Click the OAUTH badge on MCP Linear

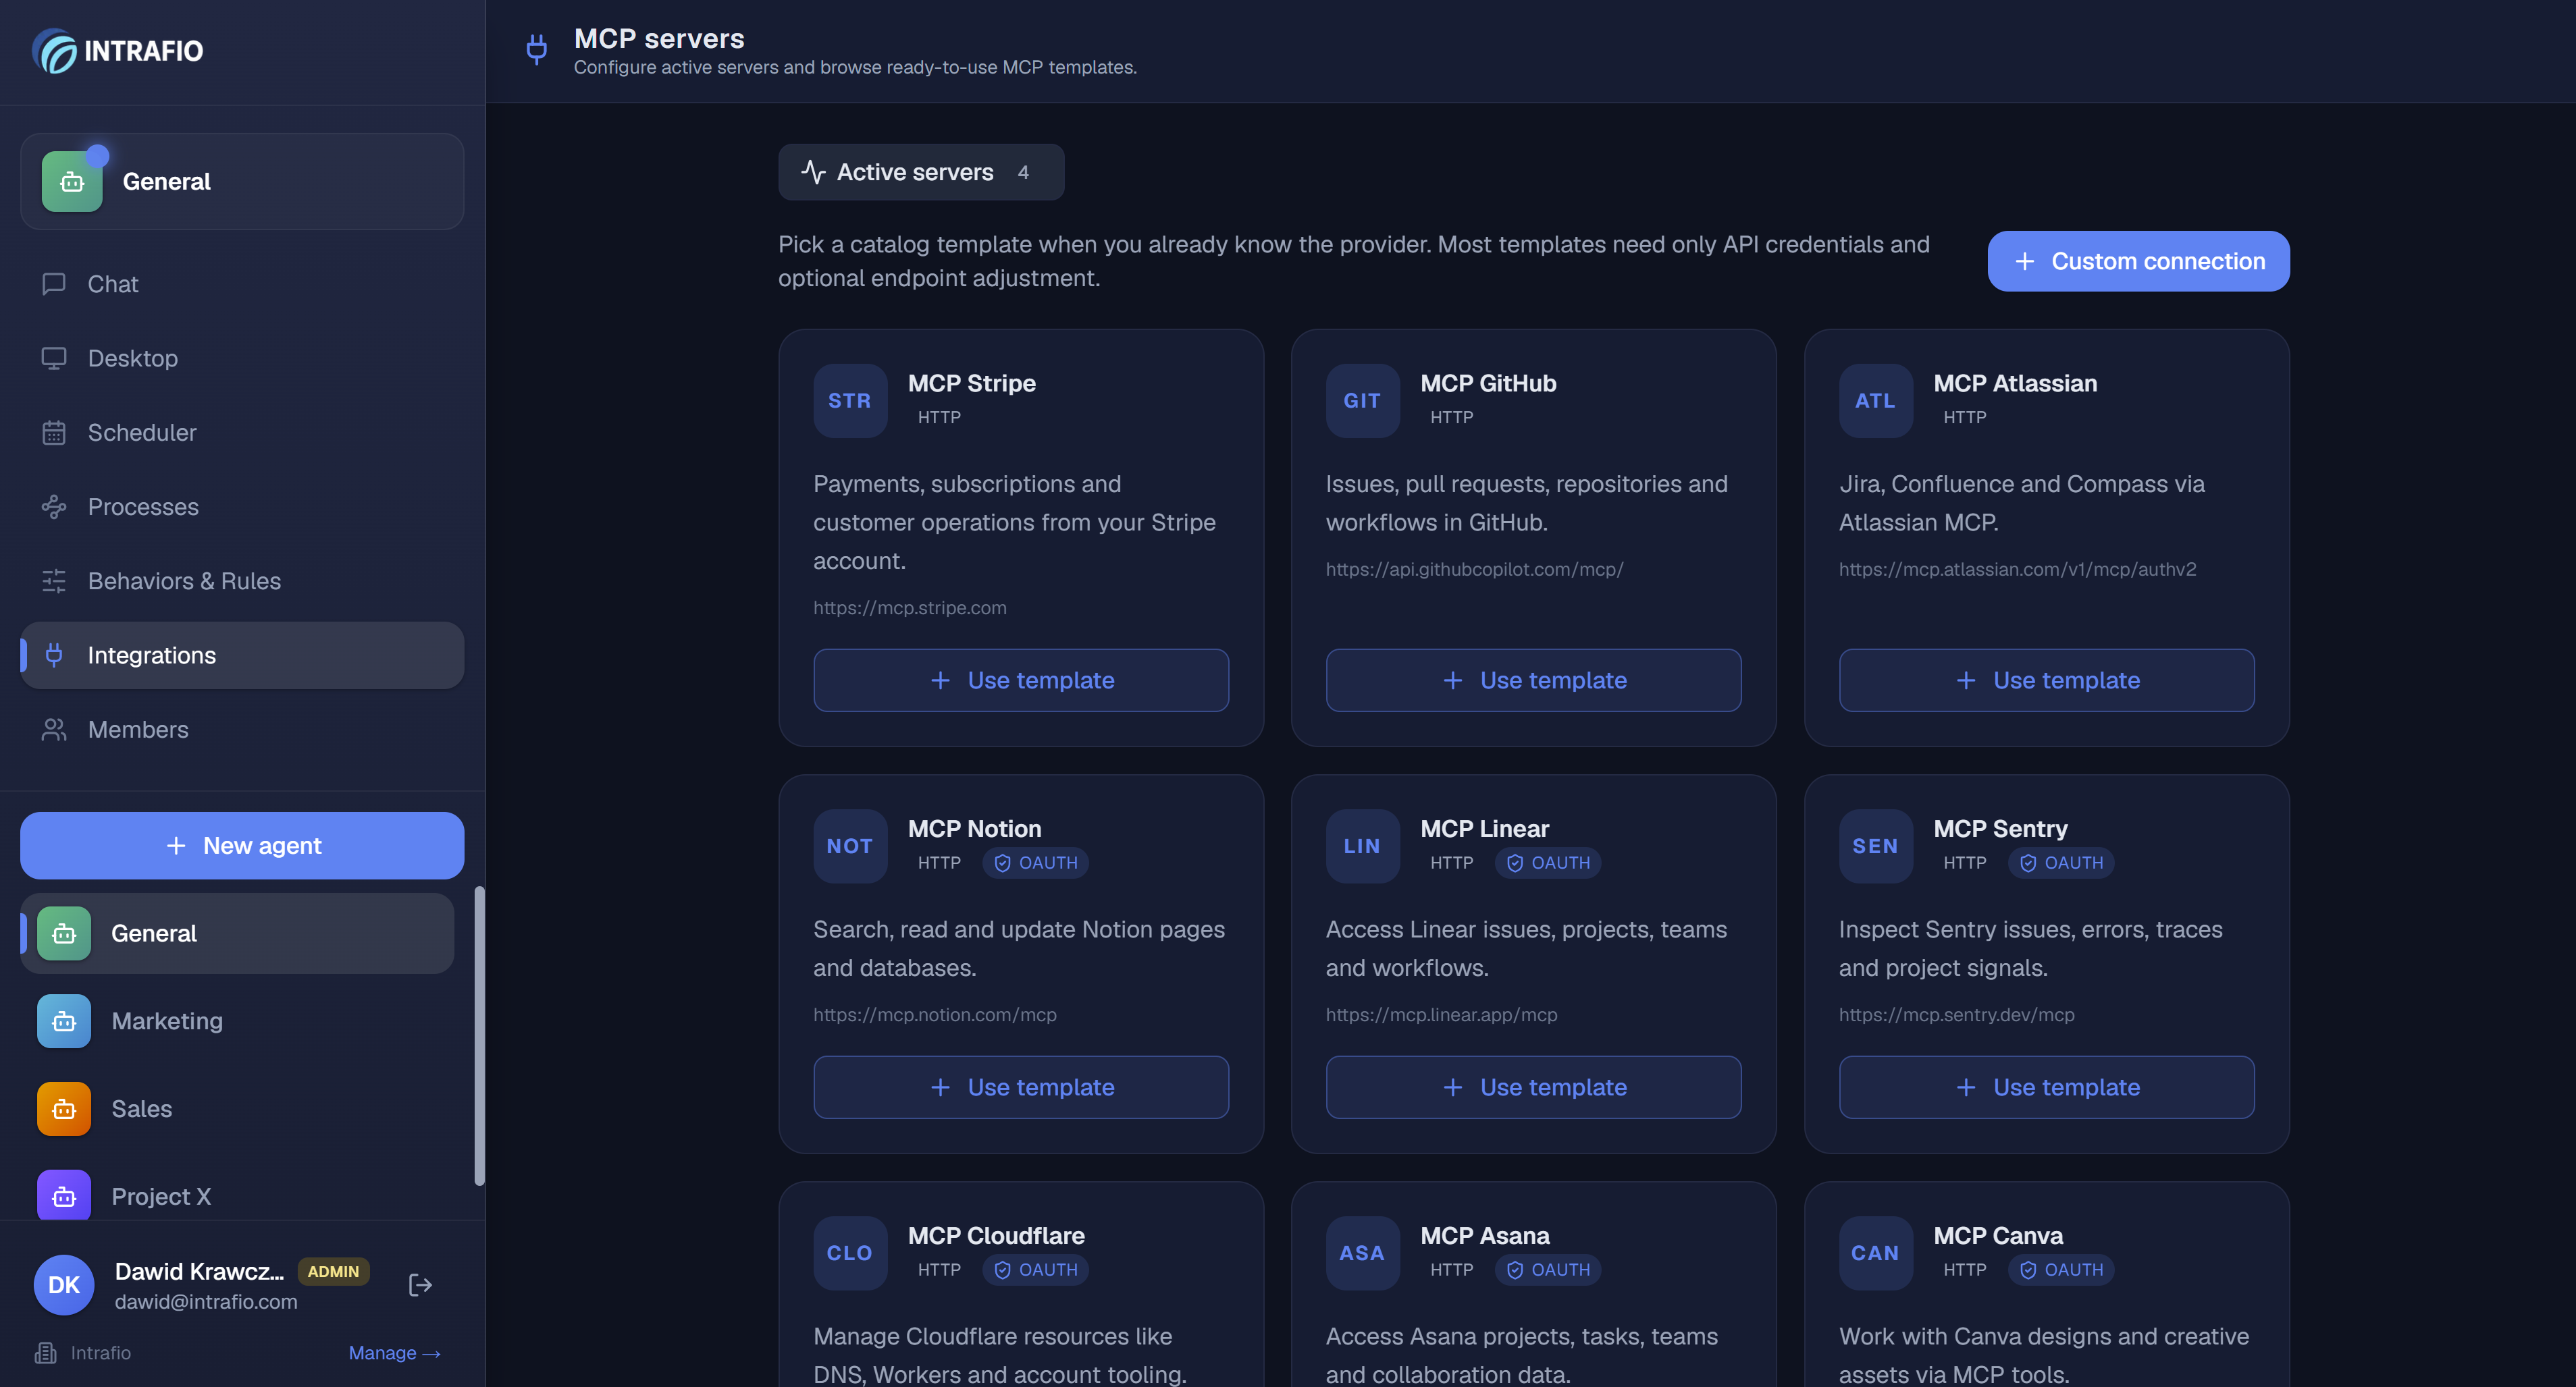tap(1547, 863)
